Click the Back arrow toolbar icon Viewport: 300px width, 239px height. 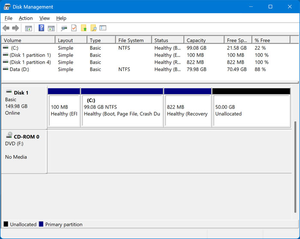tap(6, 28)
